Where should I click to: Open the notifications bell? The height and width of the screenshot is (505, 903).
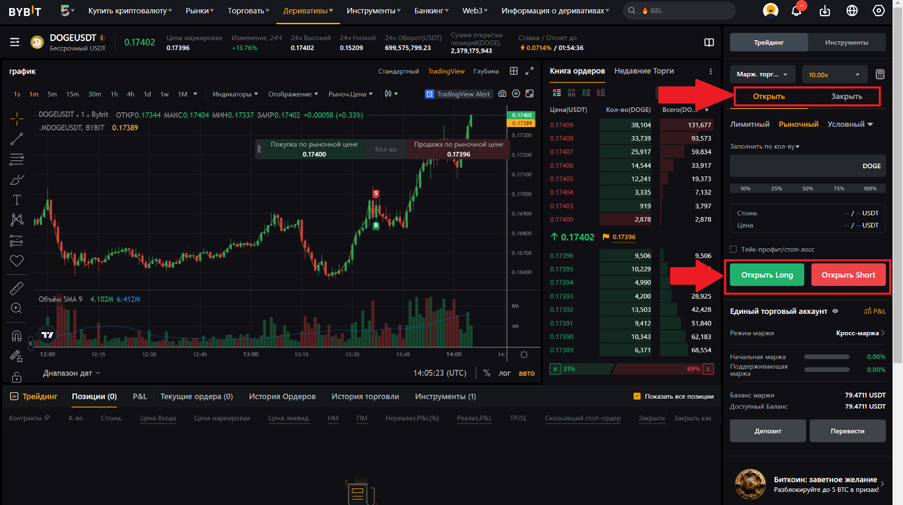coord(796,11)
